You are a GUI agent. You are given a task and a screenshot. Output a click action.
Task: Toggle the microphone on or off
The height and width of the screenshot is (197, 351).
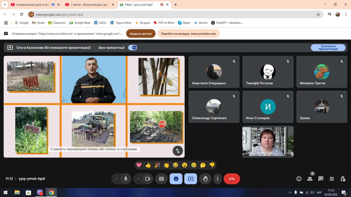[126, 179]
